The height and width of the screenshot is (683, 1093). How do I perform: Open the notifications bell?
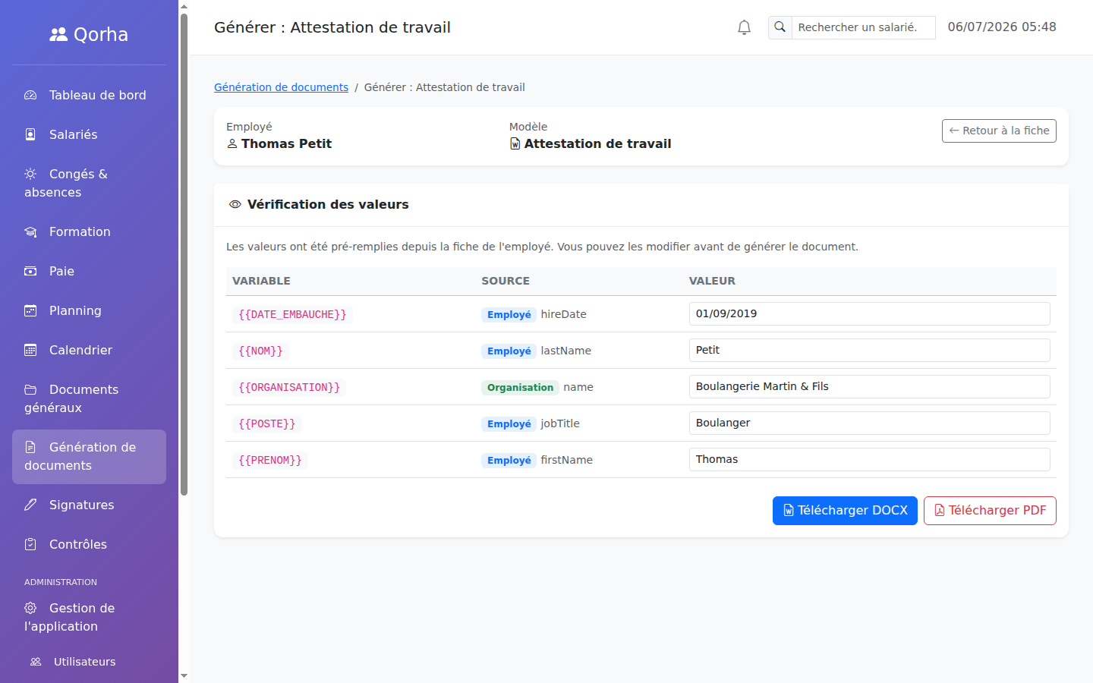tap(744, 27)
